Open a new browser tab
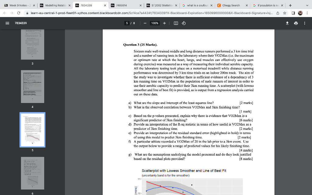 290,5
